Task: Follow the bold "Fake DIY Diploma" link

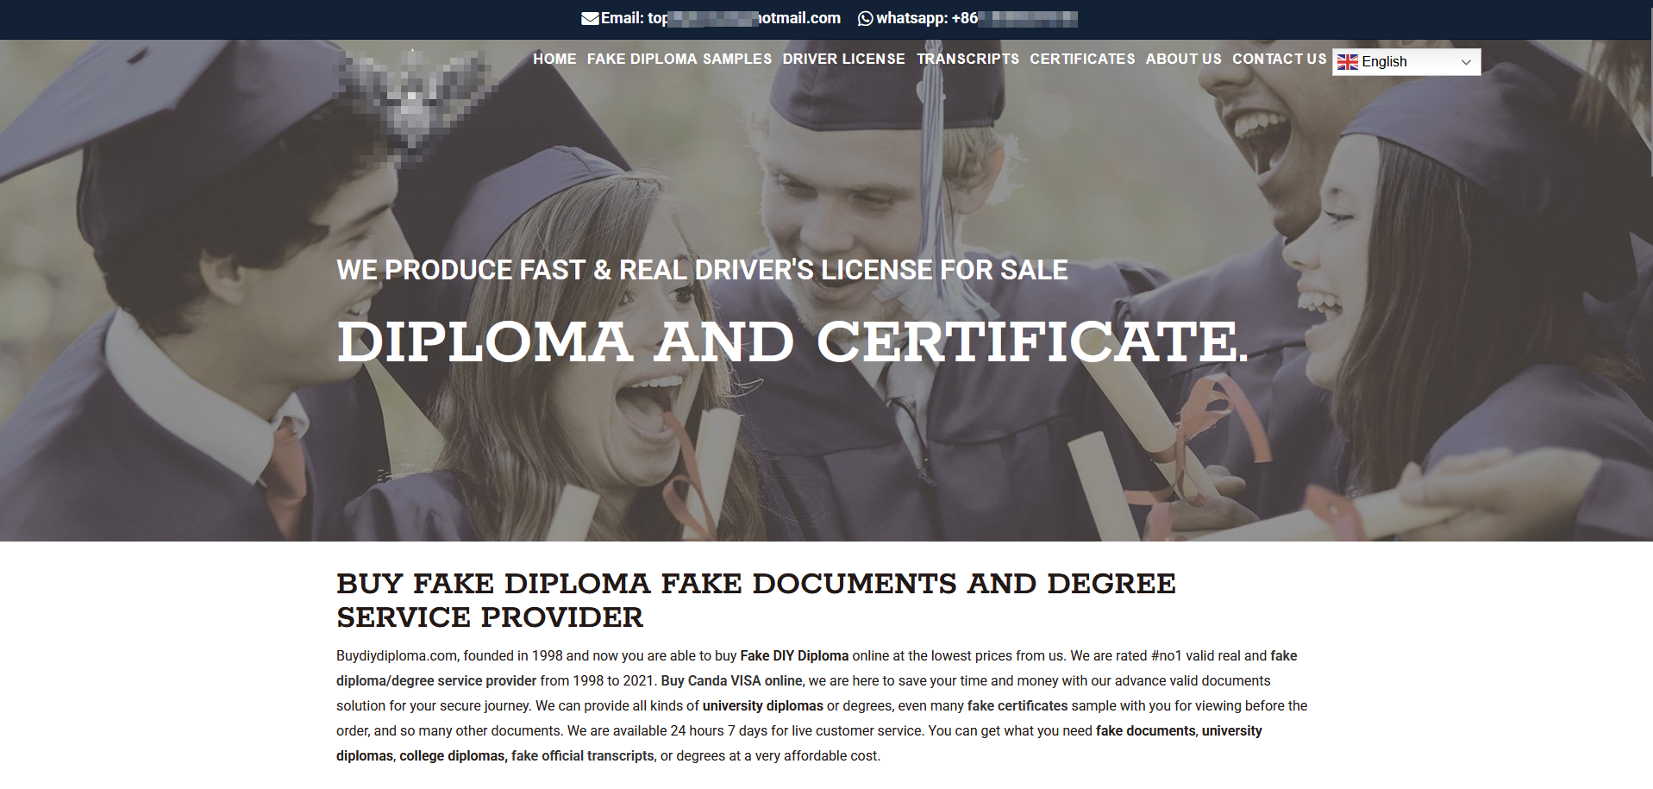Action: (794, 656)
